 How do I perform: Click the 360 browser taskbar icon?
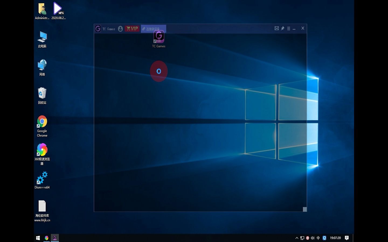[x=47, y=238]
